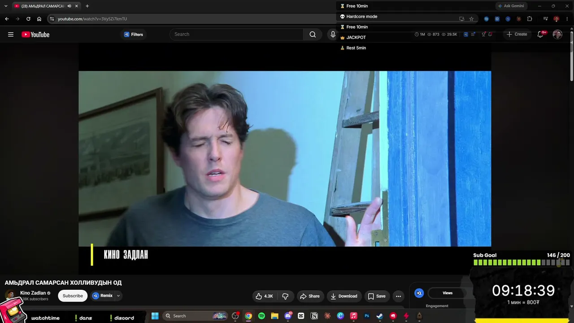Open the Extensions puzzle menu

click(530, 19)
